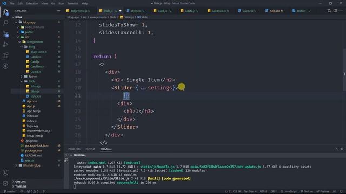Screen dimensions: 346x194
Task: Open the Search view in activity bar
Action: click(5, 23)
